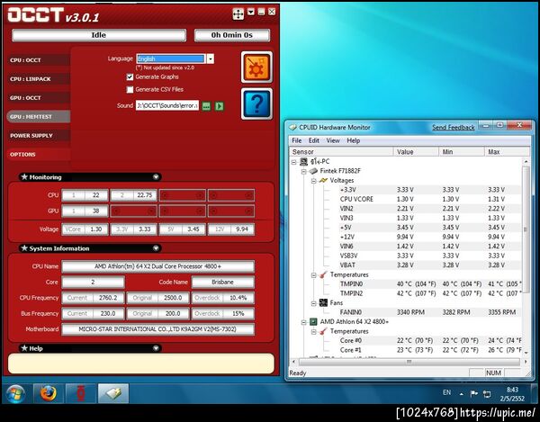
Task: Collapse the Monitoring section
Action: point(156,177)
